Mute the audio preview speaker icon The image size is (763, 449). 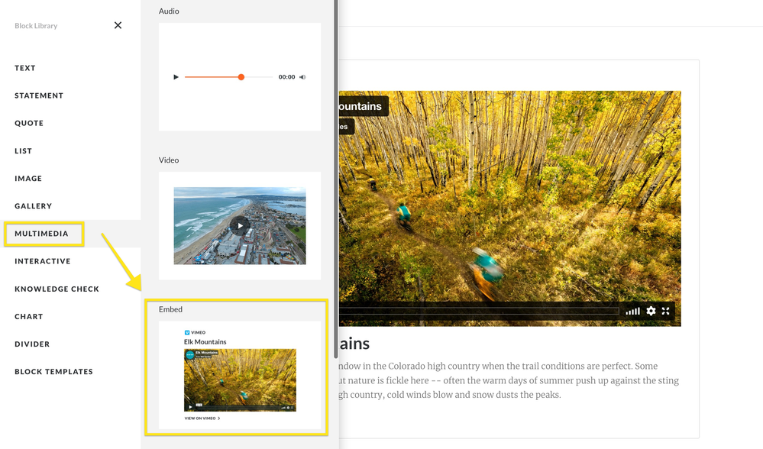[302, 77]
